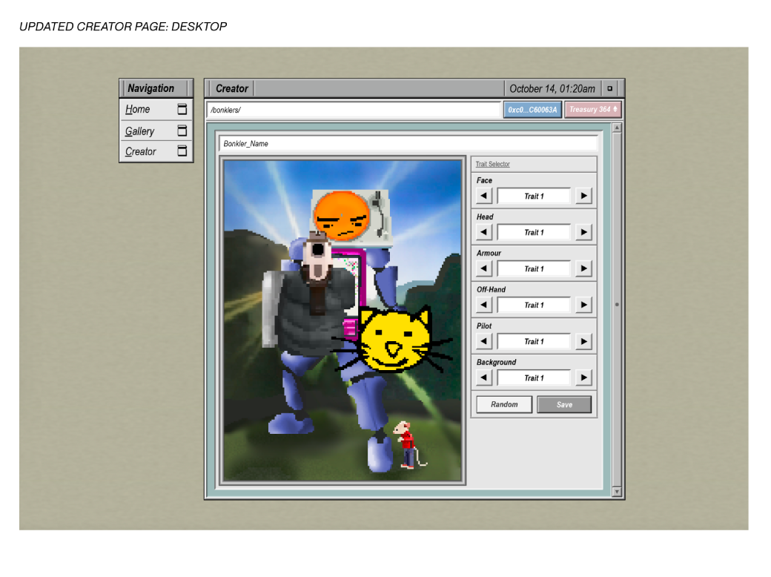The width and height of the screenshot is (771, 577).
Task: Click the previous arrow for Face trait
Action: (484, 196)
